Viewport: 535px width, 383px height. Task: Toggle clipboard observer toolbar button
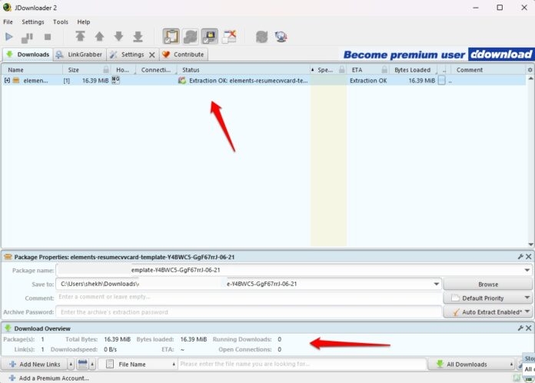point(171,36)
